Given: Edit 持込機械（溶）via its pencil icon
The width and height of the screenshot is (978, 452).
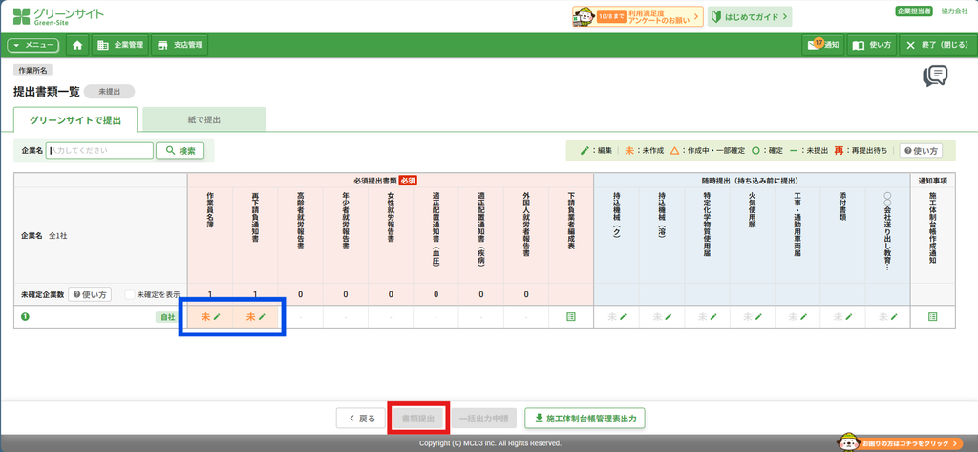Looking at the screenshot, I should point(668,317).
